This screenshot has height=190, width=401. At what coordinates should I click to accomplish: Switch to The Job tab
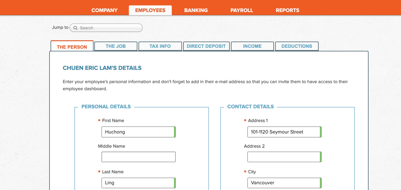(116, 46)
